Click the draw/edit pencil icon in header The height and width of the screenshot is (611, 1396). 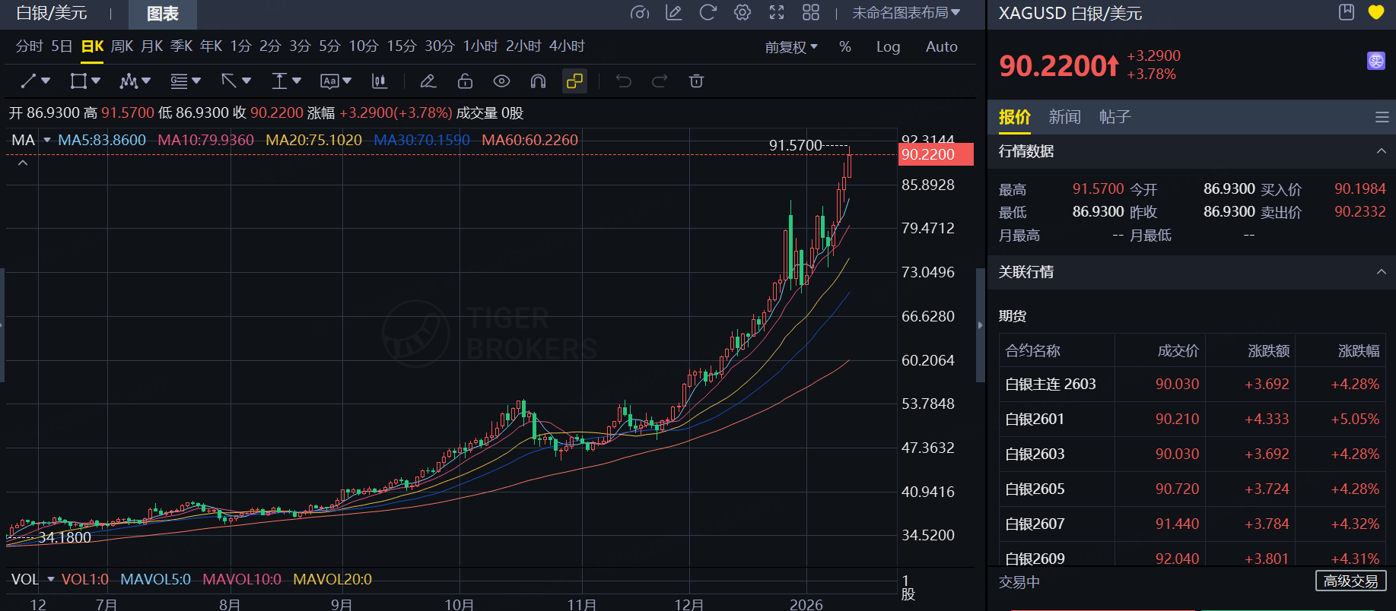(674, 13)
